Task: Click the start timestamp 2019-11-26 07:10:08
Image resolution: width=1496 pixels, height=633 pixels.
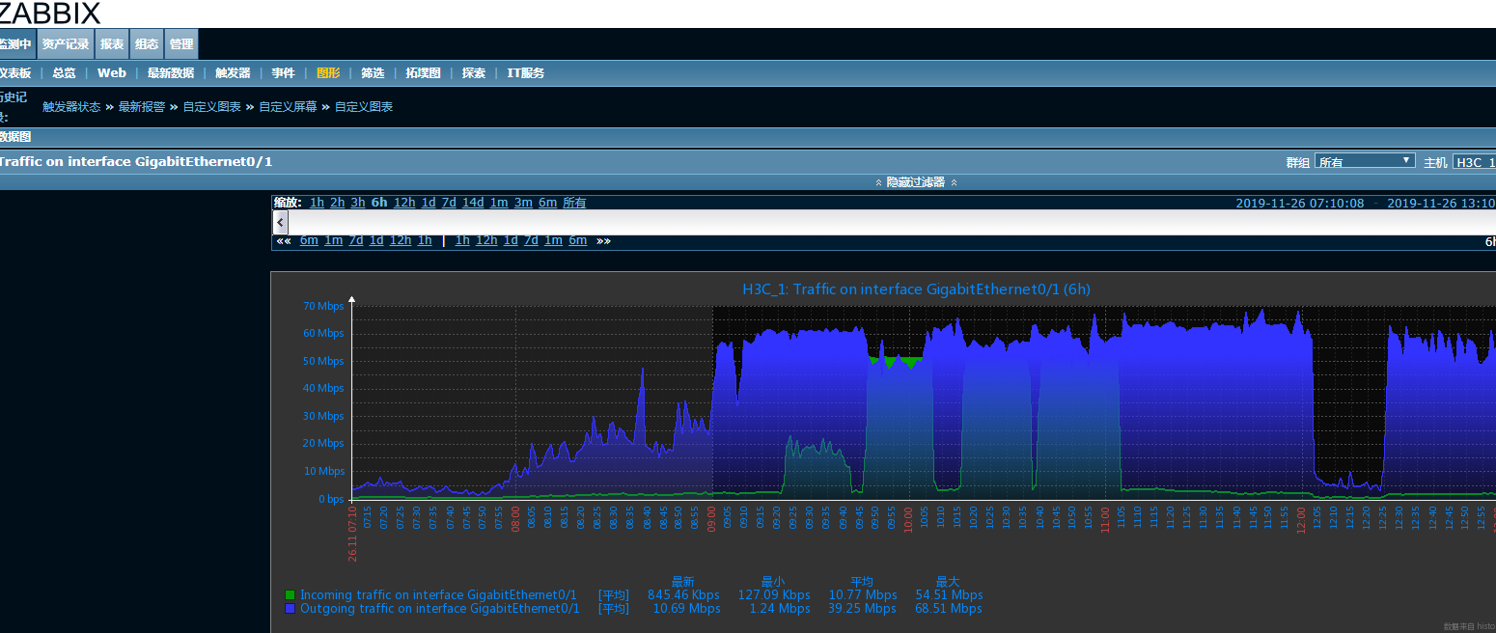Action: [1300, 203]
